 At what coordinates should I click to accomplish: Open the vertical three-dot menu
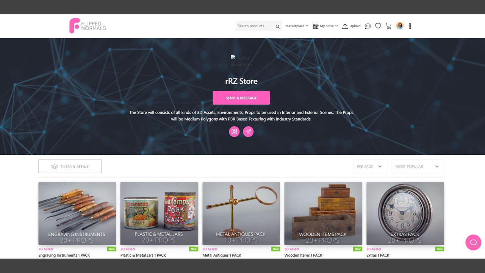coord(410,26)
